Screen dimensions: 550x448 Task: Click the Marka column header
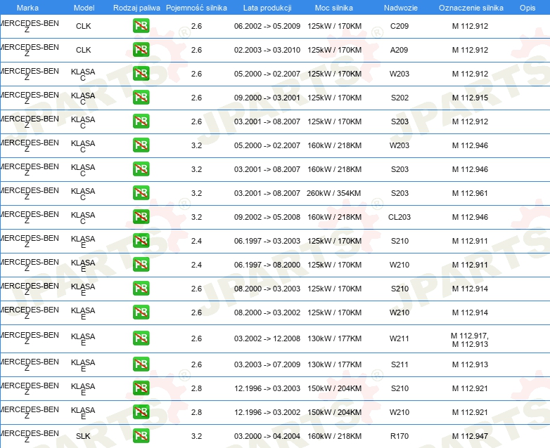27,8
